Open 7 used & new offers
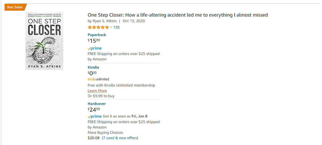This screenshot has height=145, width=322. click(x=120, y=138)
